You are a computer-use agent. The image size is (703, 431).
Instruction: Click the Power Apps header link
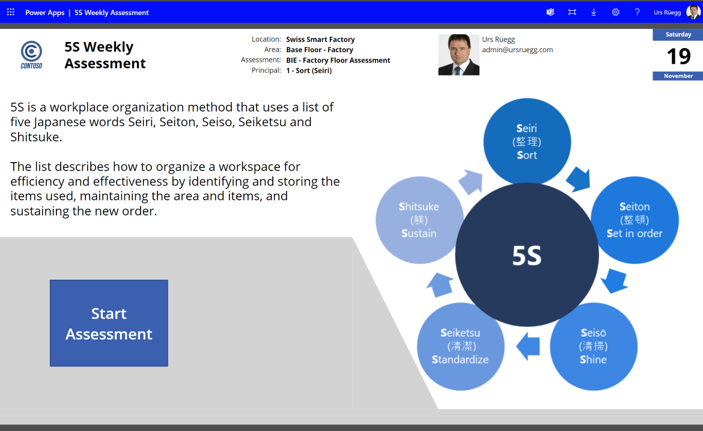tap(45, 13)
